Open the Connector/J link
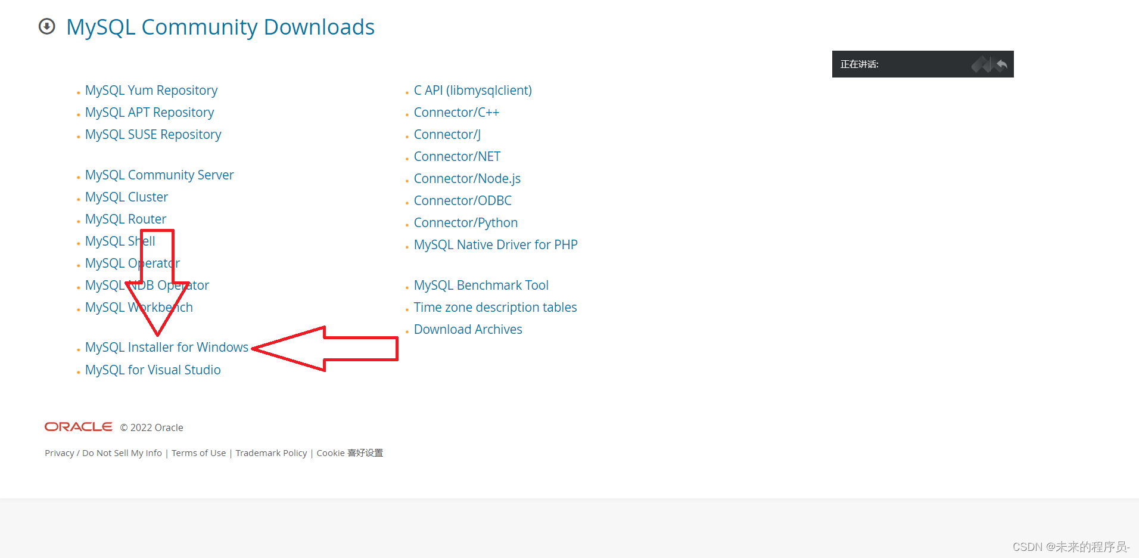Image resolution: width=1139 pixels, height=558 pixels. 447,134
